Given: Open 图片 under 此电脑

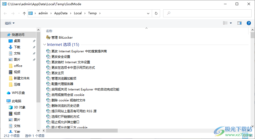Looking at the screenshot, I should (x=17, y=120).
